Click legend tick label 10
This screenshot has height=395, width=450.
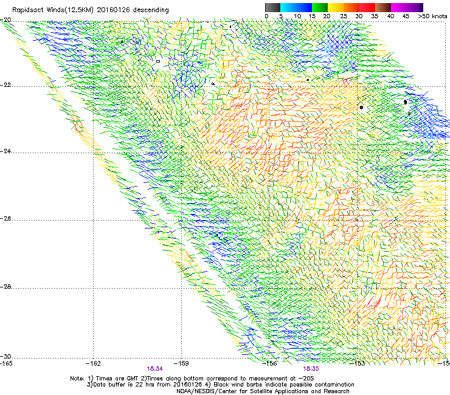click(297, 16)
